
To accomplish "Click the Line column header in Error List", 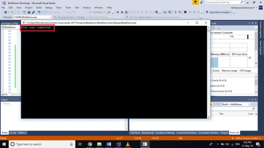I will [x=251, y=114].
